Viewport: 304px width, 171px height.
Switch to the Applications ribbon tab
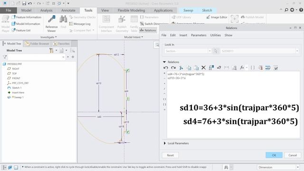163,10
